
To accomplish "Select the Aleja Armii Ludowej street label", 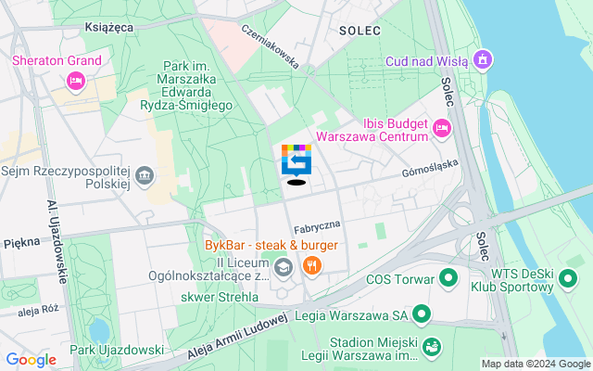I will tap(237, 336).
